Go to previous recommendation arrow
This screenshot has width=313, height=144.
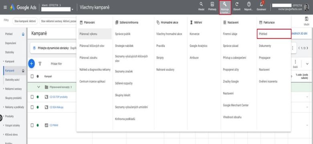coord(299,48)
